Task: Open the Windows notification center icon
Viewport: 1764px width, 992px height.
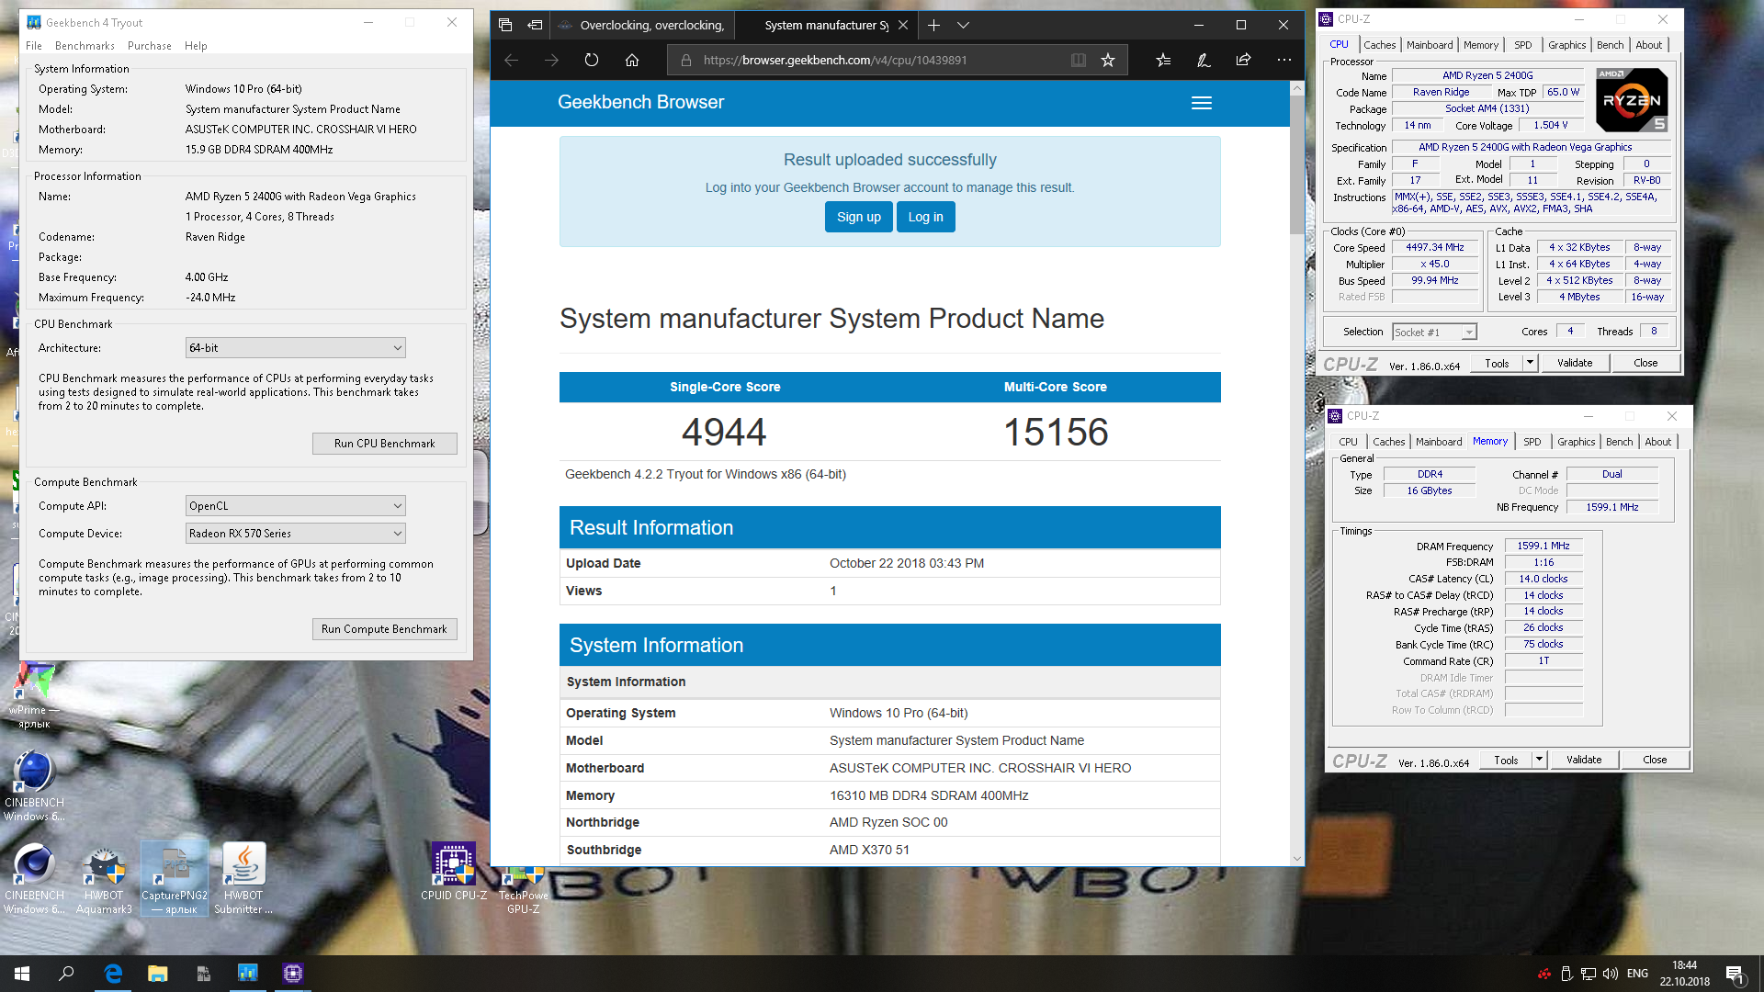Action: pos(1736,974)
